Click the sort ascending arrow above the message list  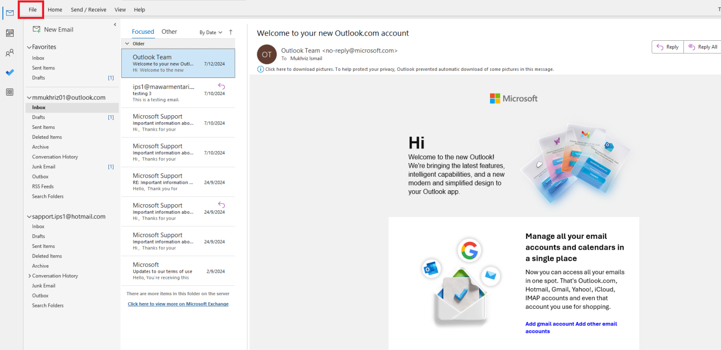(x=230, y=32)
